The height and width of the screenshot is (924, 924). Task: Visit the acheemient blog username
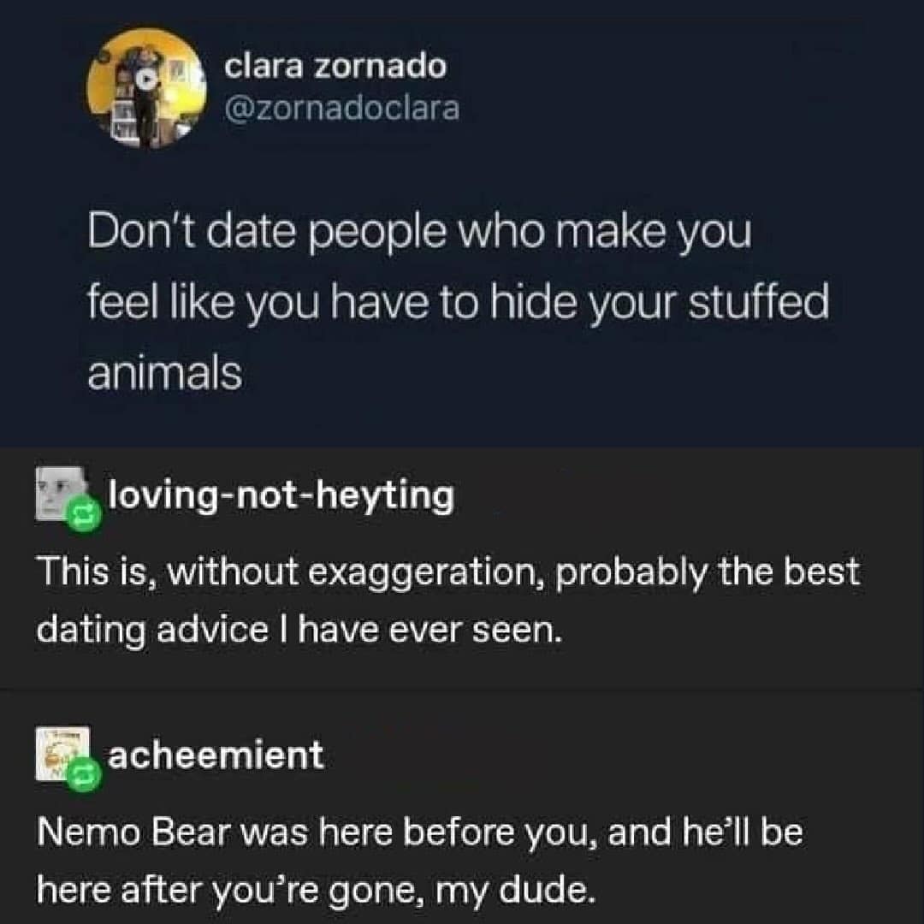tap(216, 755)
